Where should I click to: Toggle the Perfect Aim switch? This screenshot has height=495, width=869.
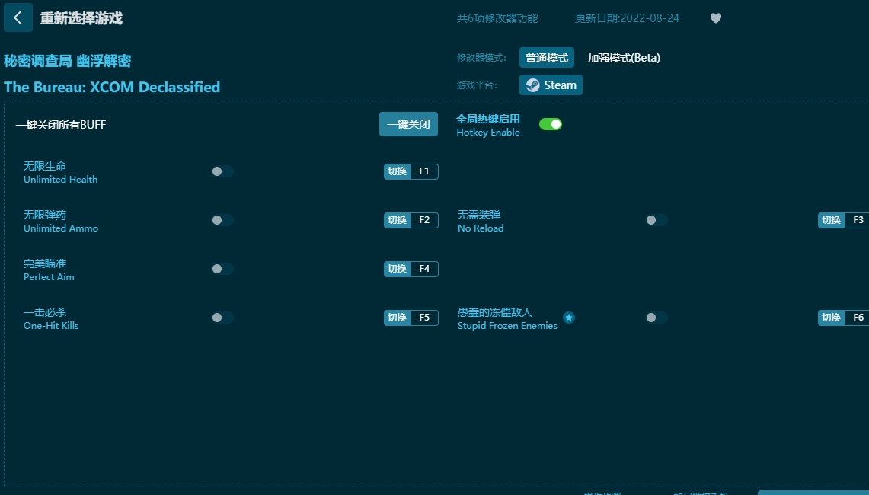coord(222,269)
